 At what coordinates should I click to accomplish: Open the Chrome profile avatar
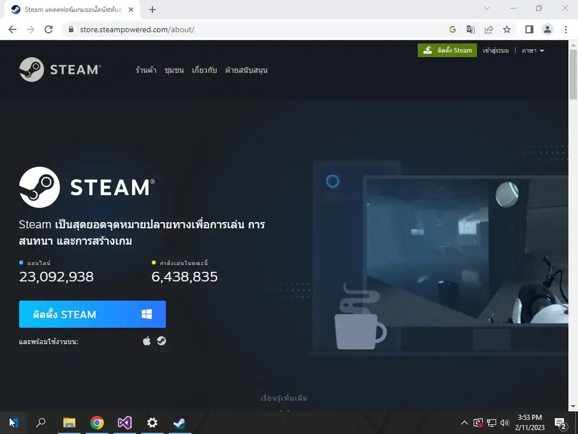[x=548, y=29]
